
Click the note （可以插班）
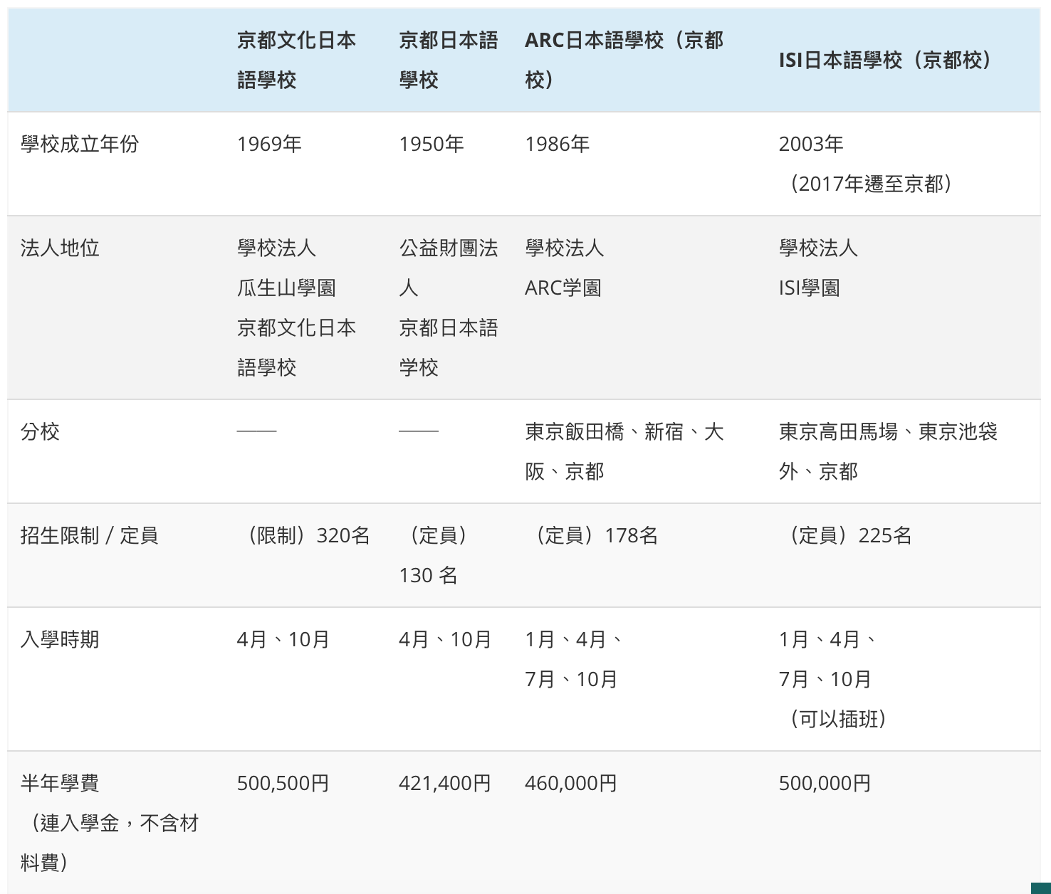point(837,720)
